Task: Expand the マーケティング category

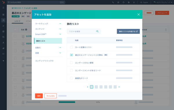Action: point(48,23)
